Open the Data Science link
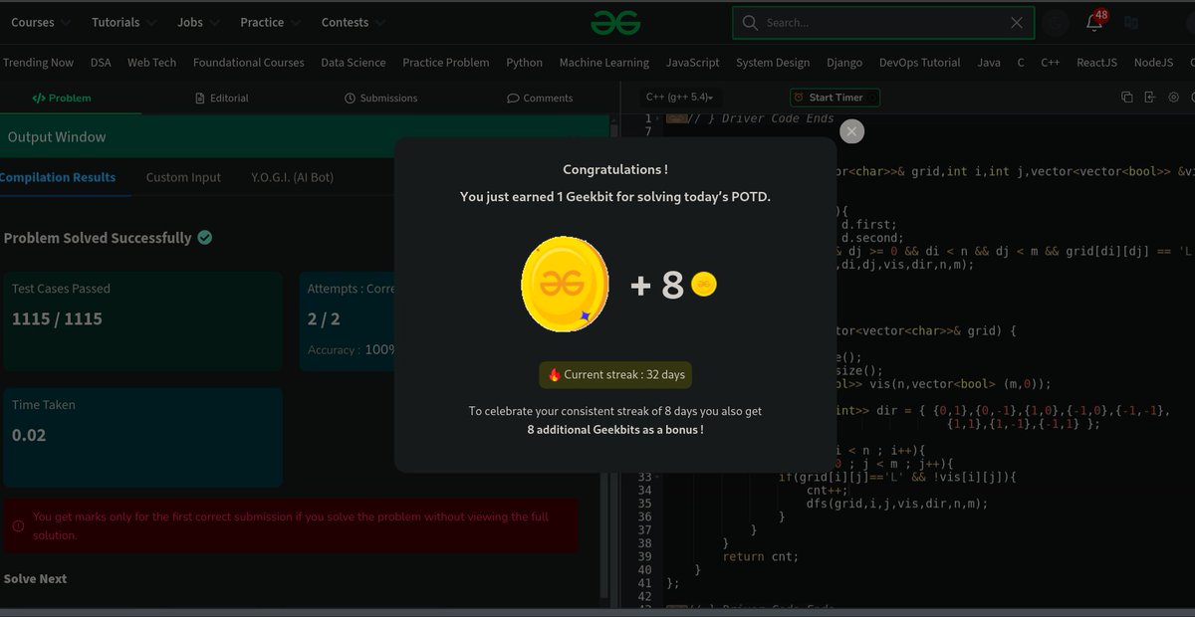 coord(354,62)
